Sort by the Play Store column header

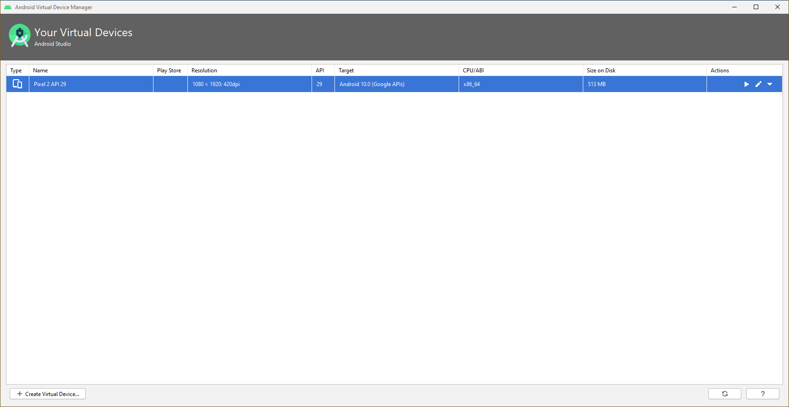tap(170, 71)
